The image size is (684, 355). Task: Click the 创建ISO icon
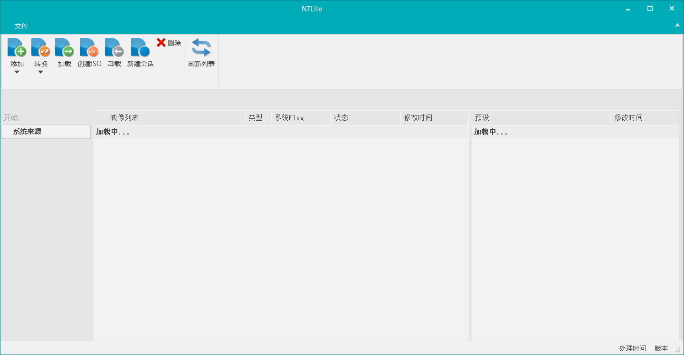(89, 48)
